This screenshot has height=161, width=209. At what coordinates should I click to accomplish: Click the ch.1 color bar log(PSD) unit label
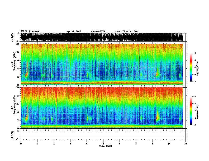click(x=198, y=69)
